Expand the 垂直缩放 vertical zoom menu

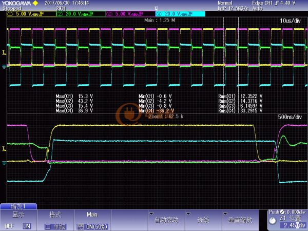tap(240, 220)
